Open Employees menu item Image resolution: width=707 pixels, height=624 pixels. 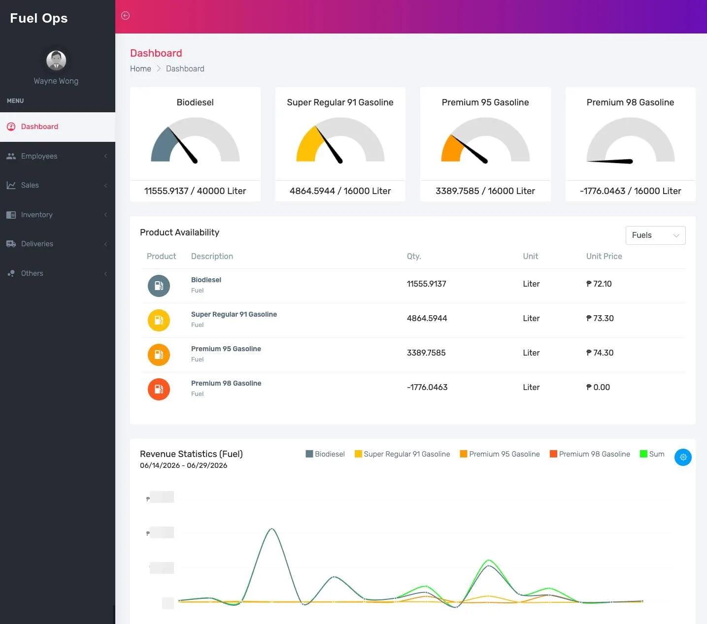[x=58, y=156]
